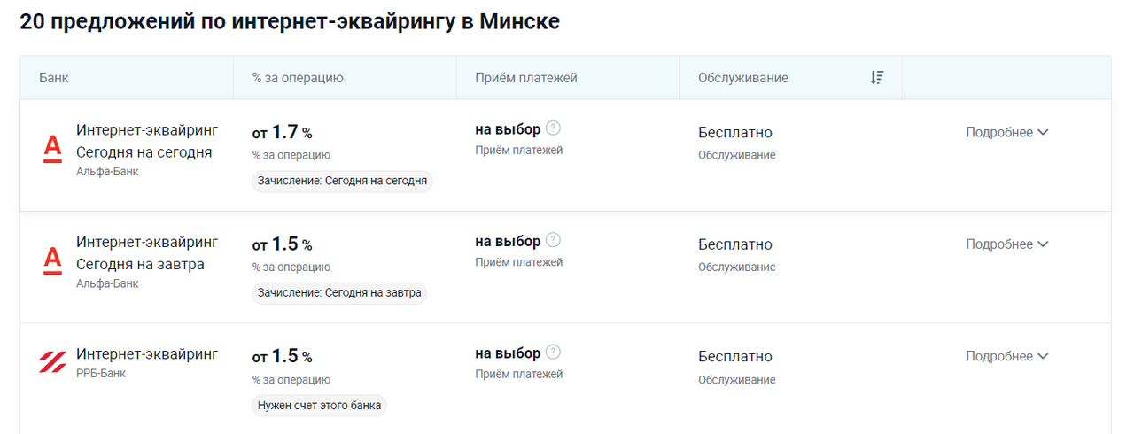Click help question mark in first row
1134x434 pixels.
tap(554, 128)
